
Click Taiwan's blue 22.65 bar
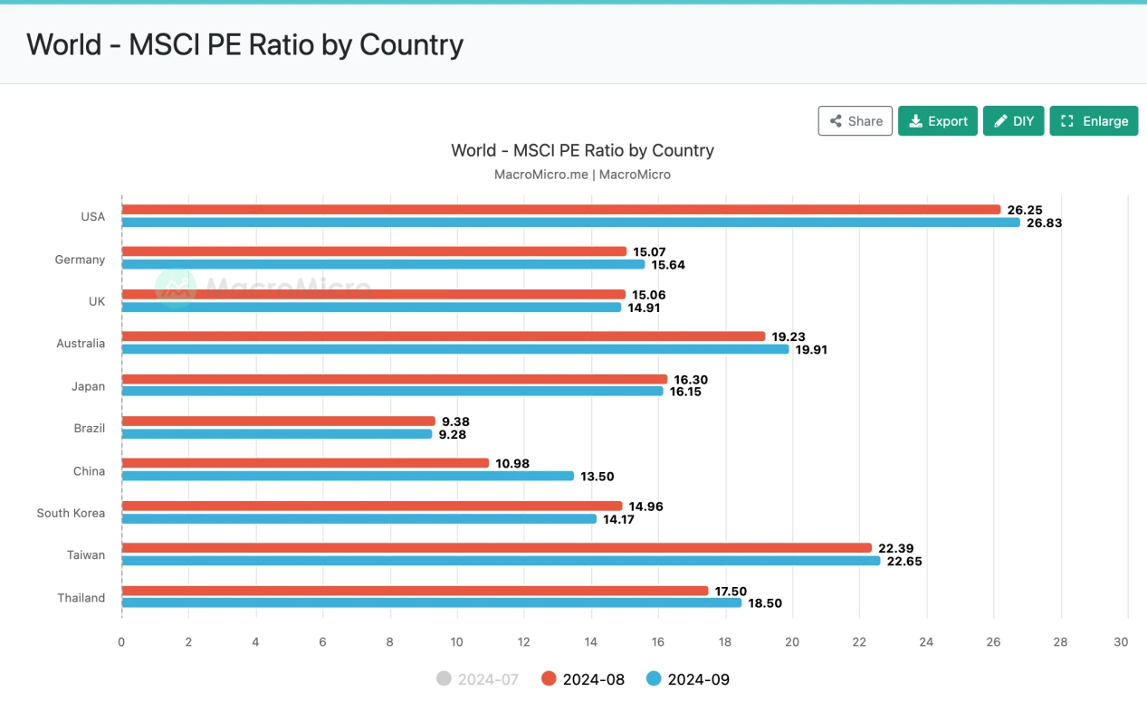[502, 561]
